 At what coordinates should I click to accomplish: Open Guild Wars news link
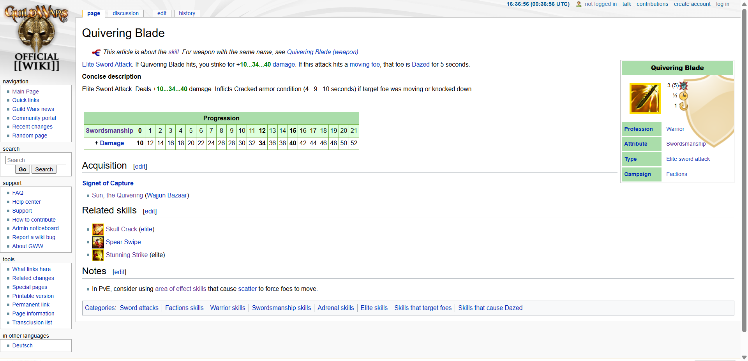tap(33, 109)
